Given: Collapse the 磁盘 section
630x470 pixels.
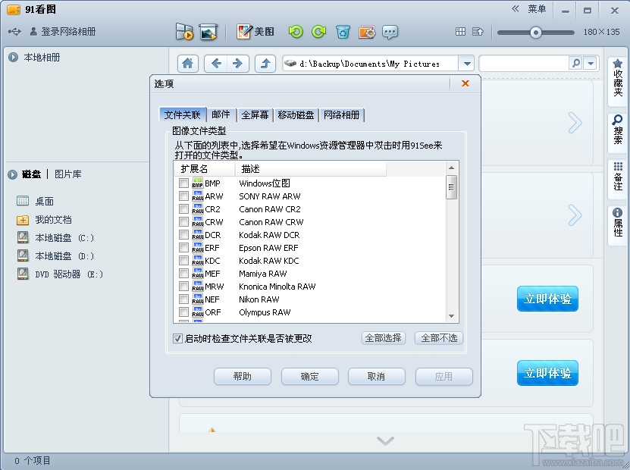Looking at the screenshot, I should click(12, 174).
